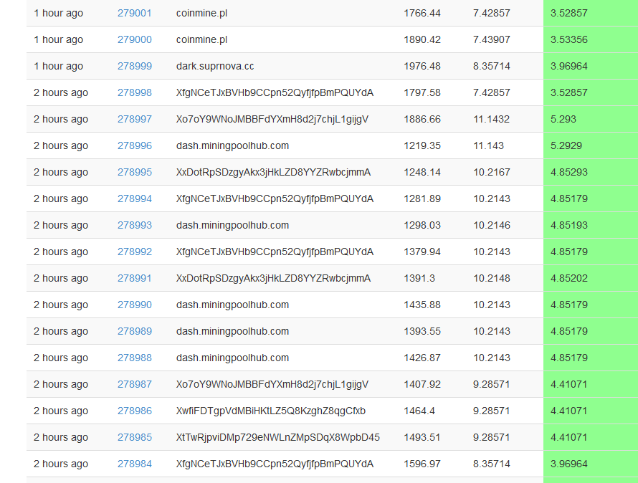Select XfgNCeTJx address in row 278994

tap(275, 199)
